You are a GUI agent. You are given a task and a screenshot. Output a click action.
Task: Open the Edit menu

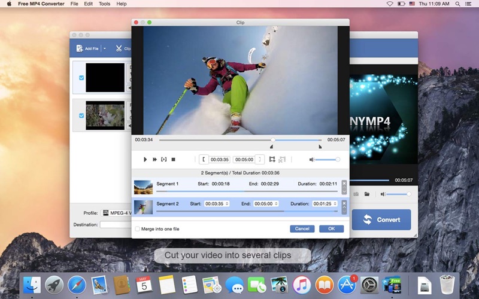pyautogui.click(x=88, y=4)
